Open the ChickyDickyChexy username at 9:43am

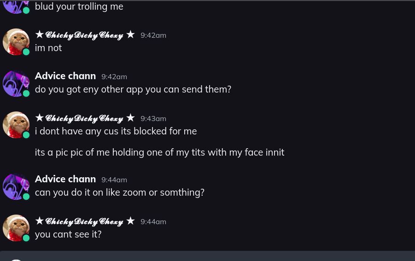(x=85, y=118)
